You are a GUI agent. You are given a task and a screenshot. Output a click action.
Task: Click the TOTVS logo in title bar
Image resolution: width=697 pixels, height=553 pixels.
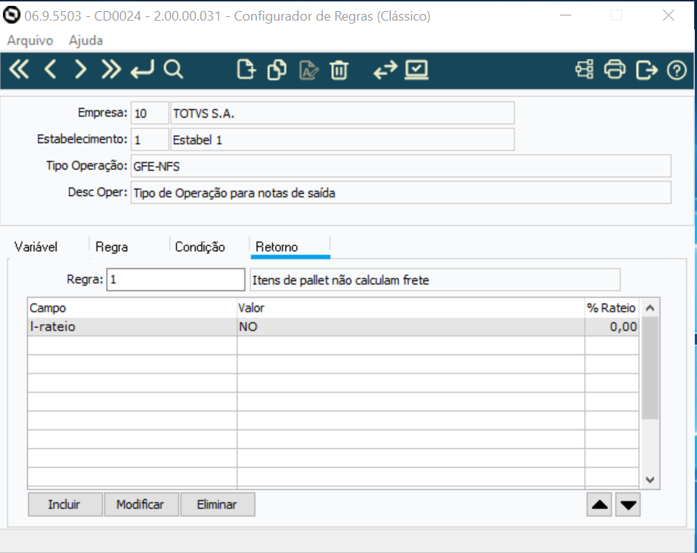(11, 15)
